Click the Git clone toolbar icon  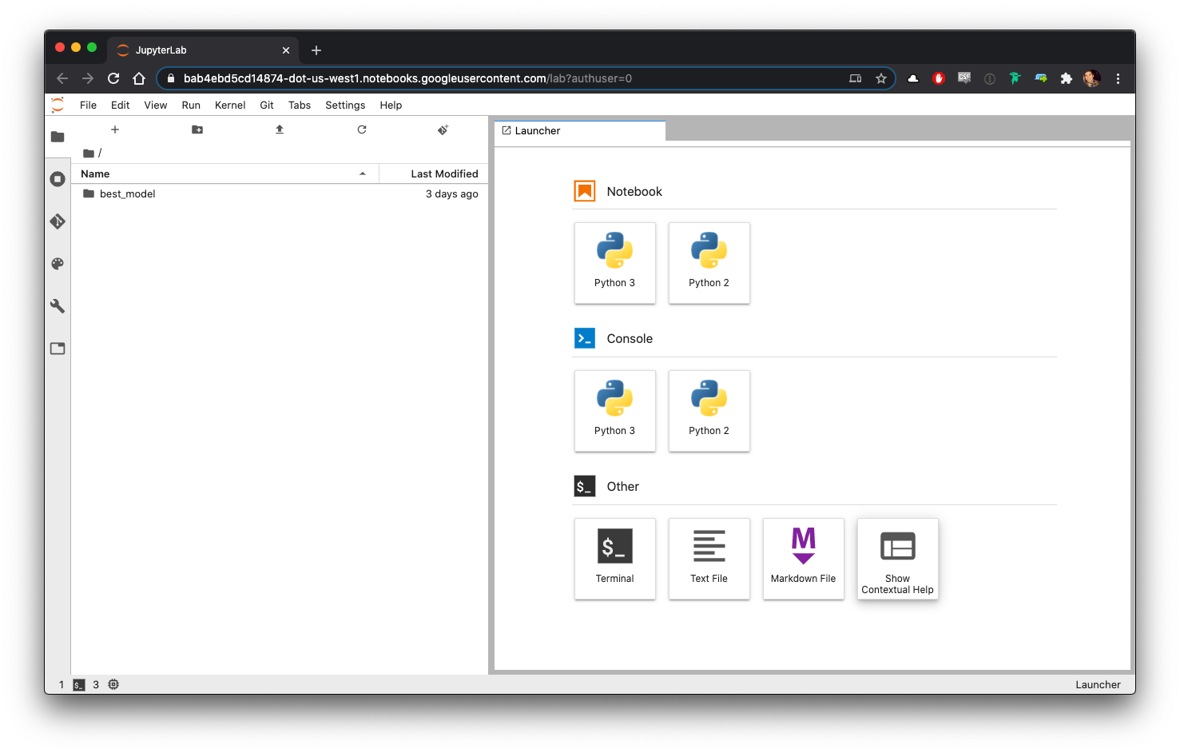(443, 129)
